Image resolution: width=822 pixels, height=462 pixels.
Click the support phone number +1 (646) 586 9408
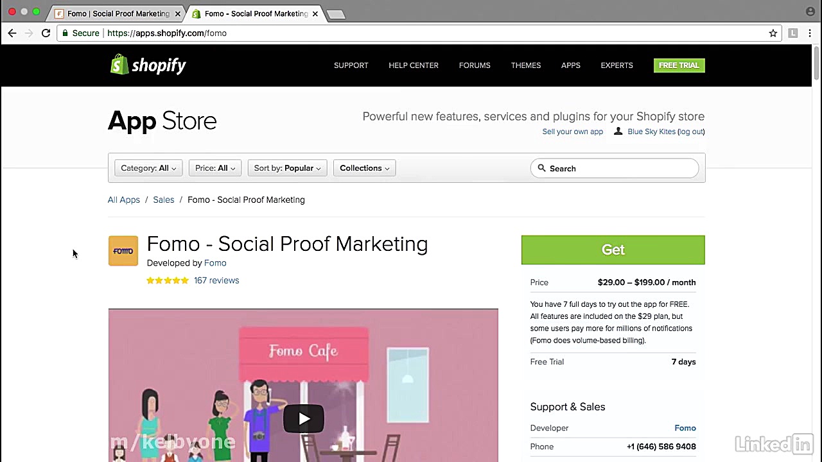pos(661,447)
